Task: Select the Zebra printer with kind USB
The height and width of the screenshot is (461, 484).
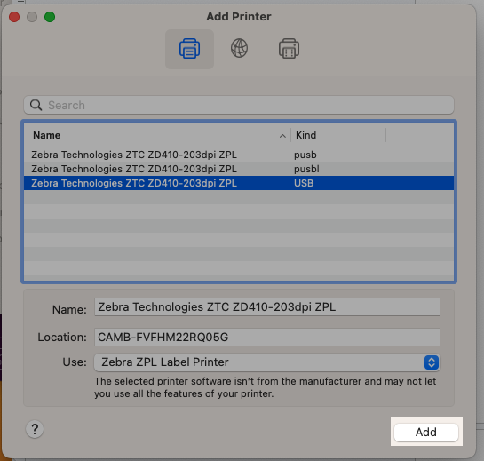Action: click(239, 183)
